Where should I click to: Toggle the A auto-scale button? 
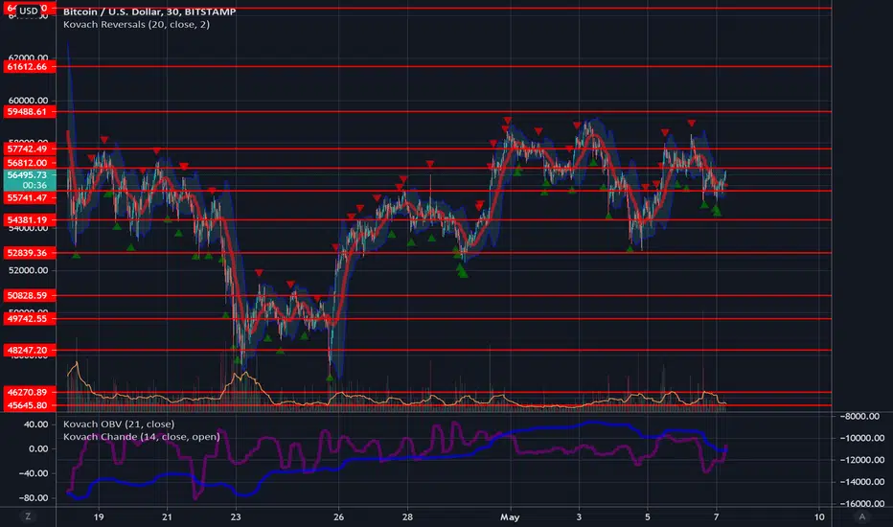point(861,516)
